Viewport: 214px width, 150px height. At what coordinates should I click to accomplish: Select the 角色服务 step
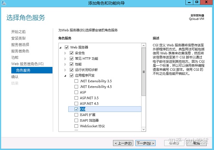(32, 70)
